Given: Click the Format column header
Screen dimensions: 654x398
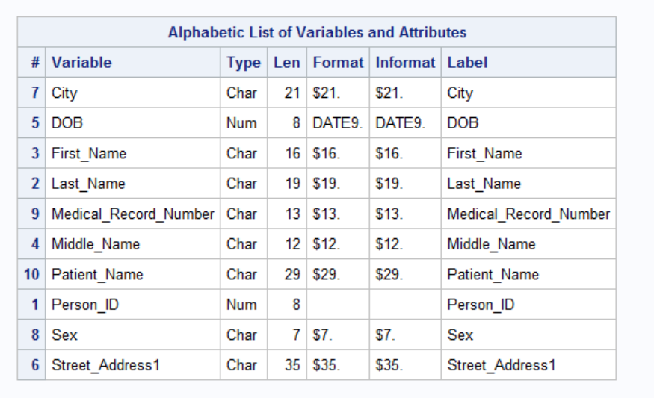Looking at the screenshot, I should click(x=338, y=63).
